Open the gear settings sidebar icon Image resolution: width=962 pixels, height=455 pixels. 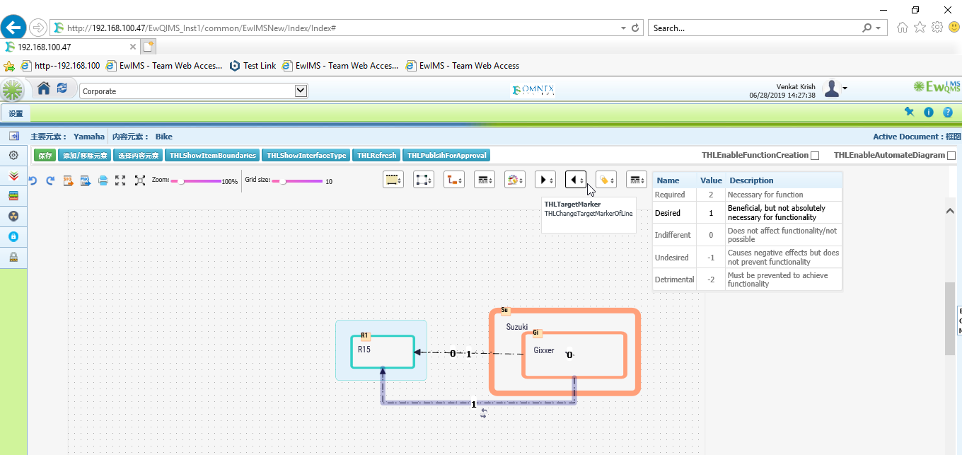click(x=13, y=155)
